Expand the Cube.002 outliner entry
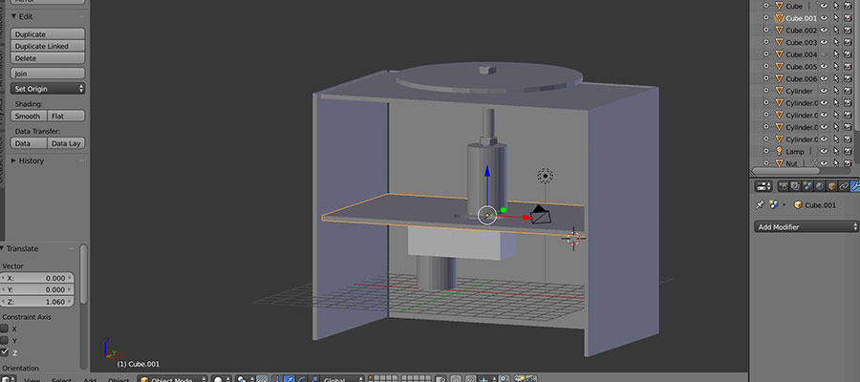Screen dimensions: 860x382 [x=766, y=31]
